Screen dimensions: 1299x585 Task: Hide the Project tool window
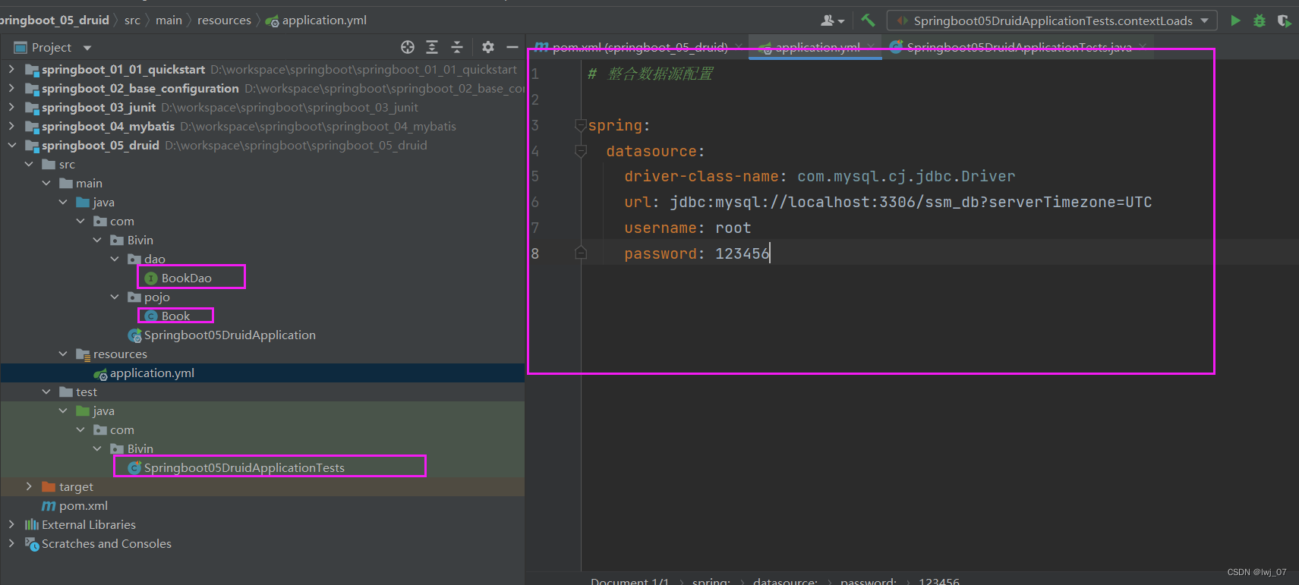tap(512, 47)
